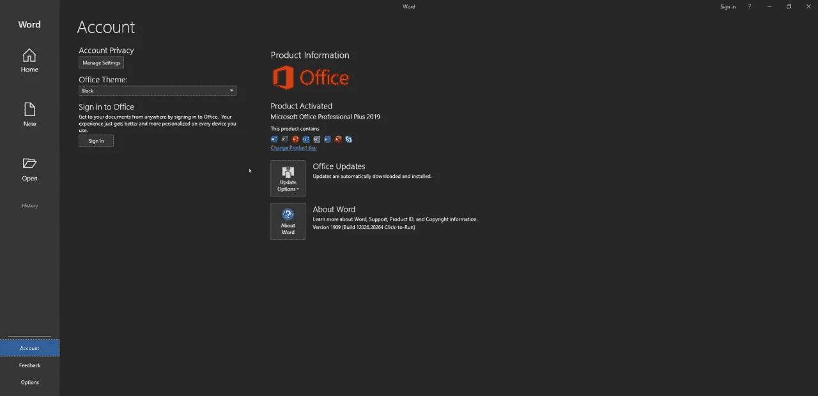Viewport: 818px width, 396px height.
Task: Click the Version 1909 build text
Action: click(364, 227)
